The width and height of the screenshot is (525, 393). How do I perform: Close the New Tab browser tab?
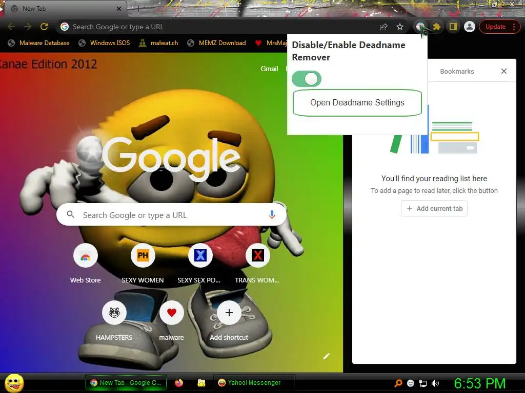pos(119,9)
